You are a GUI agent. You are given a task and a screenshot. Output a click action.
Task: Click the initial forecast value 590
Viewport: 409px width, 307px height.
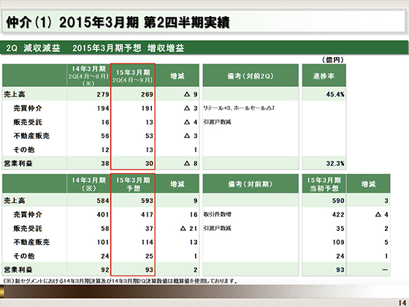point(338,200)
